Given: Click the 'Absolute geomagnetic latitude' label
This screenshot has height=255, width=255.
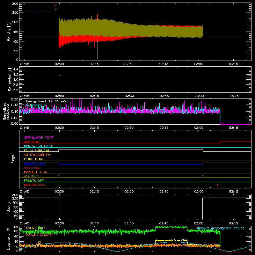Looking at the screenshot, I should click(220, 228).
